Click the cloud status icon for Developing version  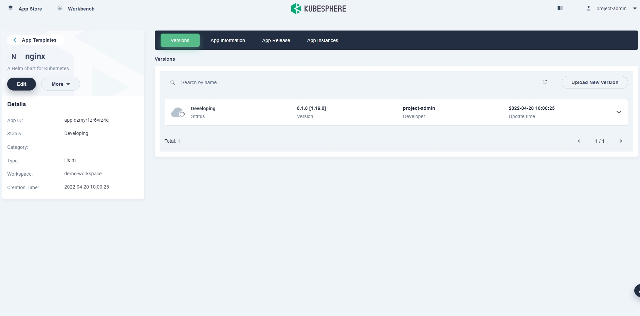178,112
